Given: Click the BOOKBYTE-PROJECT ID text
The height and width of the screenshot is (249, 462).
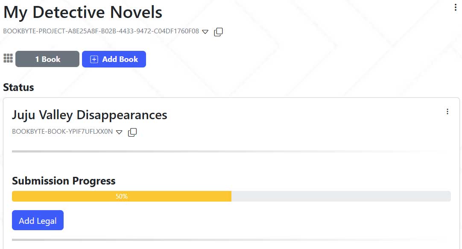Looking at the screenshot, I should 101,31.
